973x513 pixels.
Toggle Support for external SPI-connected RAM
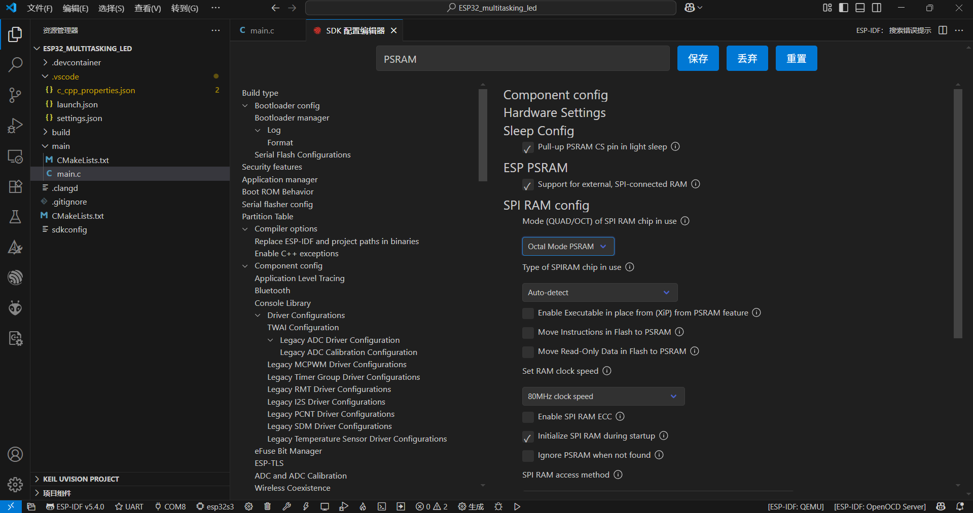coord(528,185)
